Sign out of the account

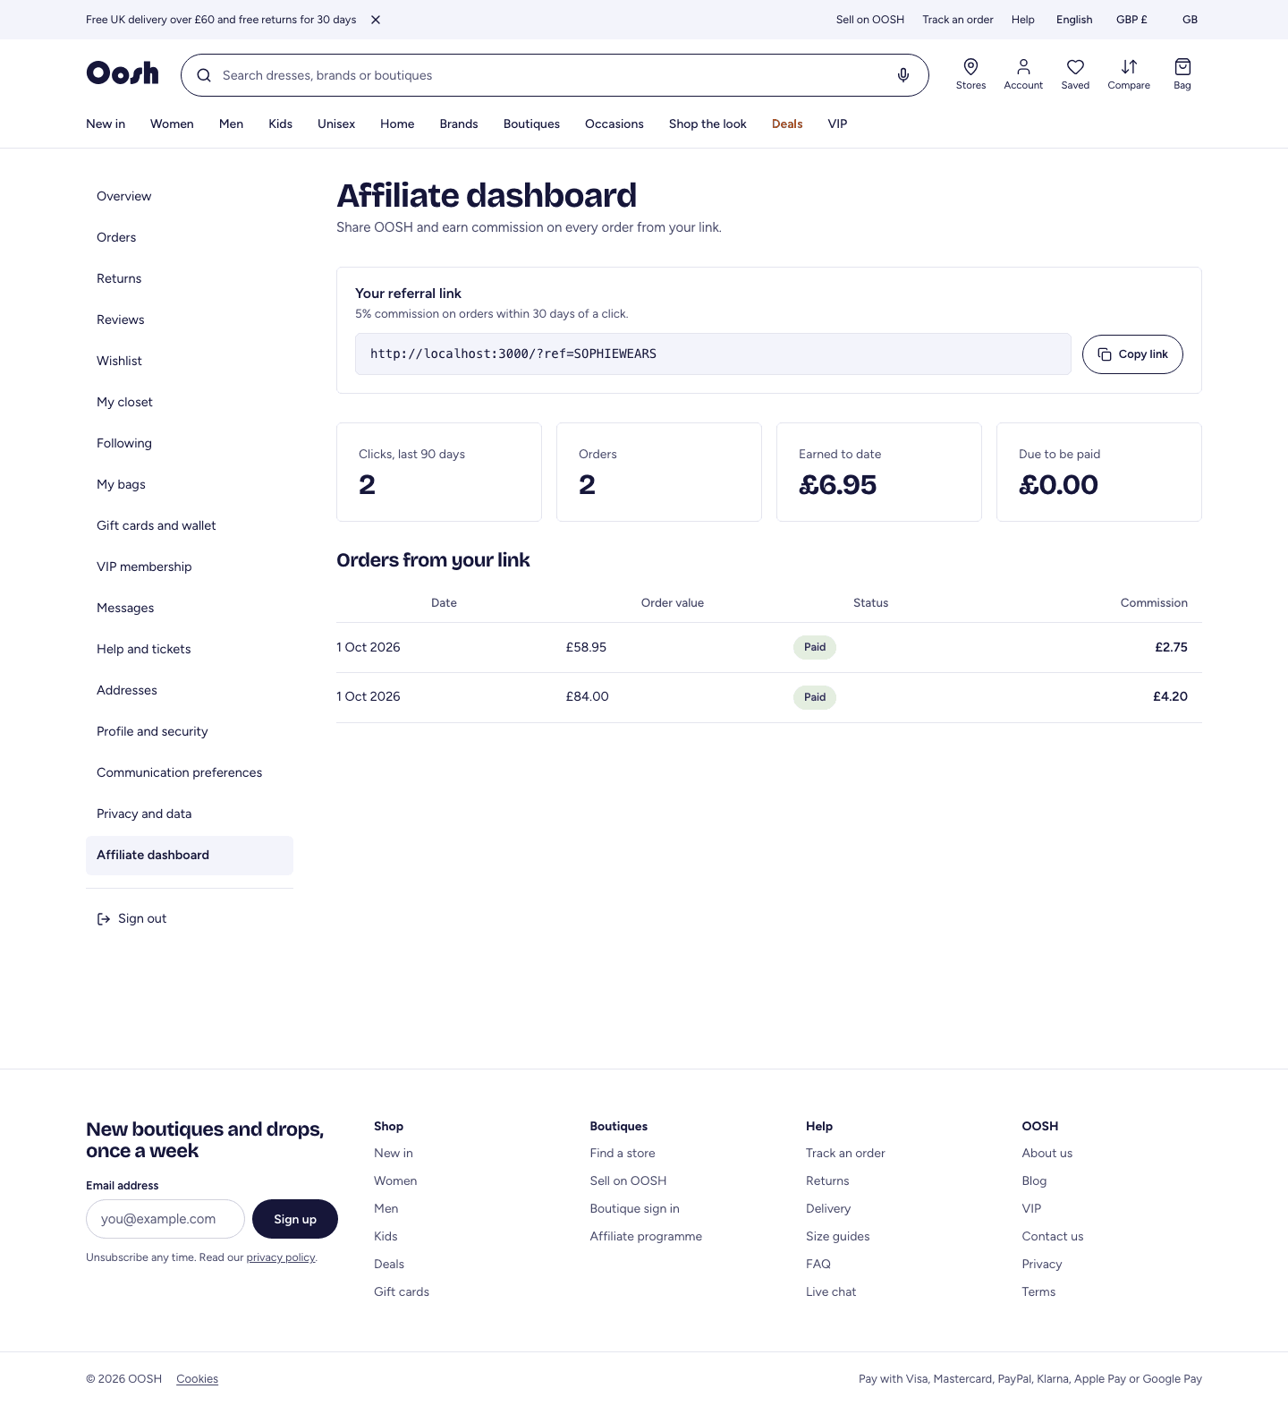click(x=131, y=918)
